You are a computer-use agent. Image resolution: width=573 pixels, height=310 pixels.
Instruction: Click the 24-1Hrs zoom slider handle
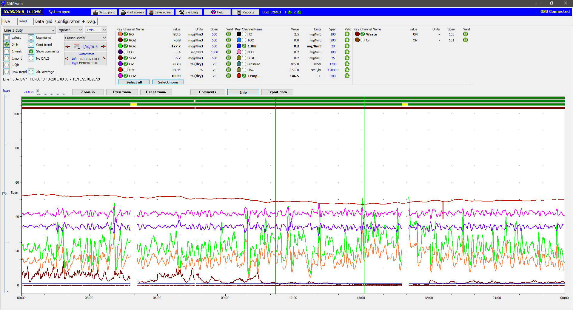[x=37, y=91]
